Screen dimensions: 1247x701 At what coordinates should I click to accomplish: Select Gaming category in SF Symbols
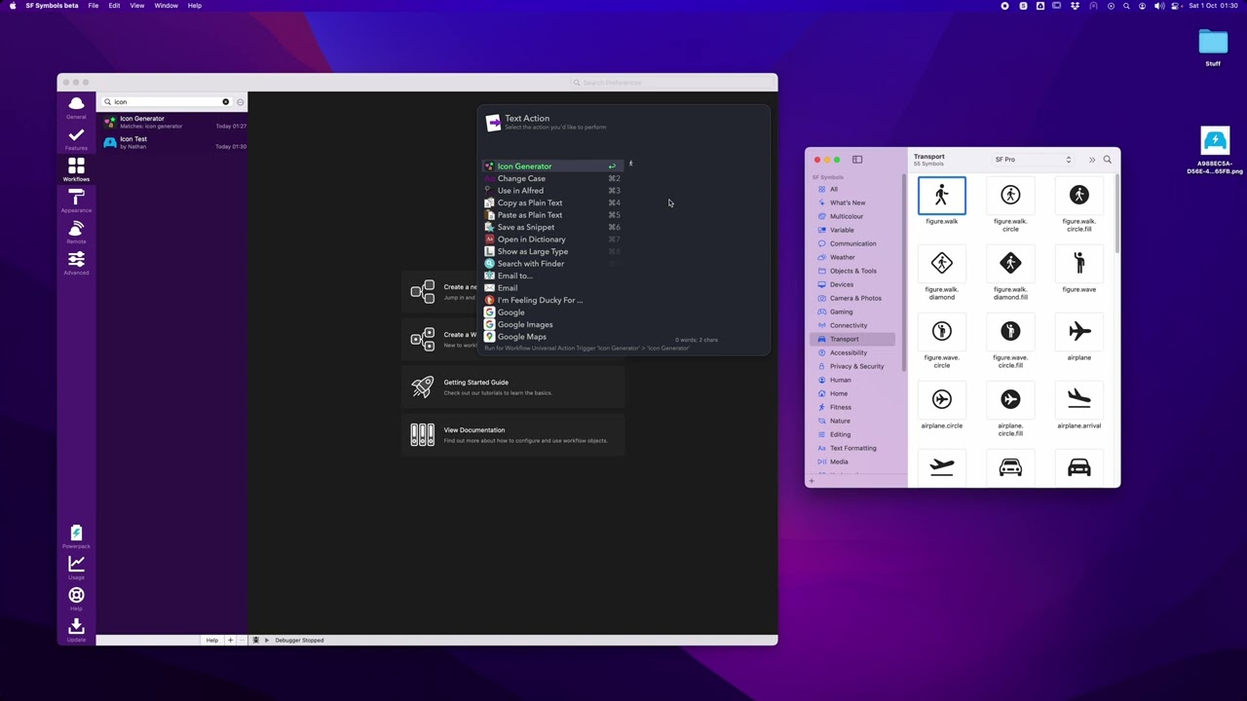851,312
